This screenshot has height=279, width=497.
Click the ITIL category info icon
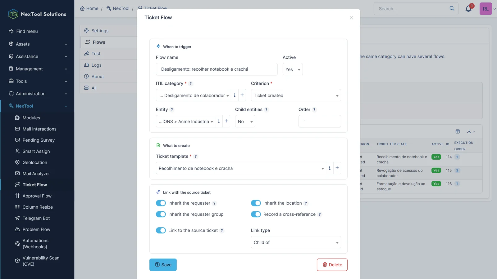(x=235, y=95)
